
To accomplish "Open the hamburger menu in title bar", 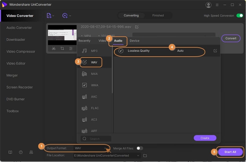I will click(217, 5).
